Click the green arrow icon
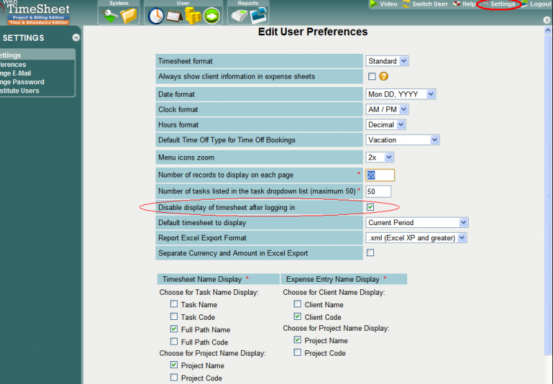The width and height of the screenshot is (553, 384). [212, 16]
